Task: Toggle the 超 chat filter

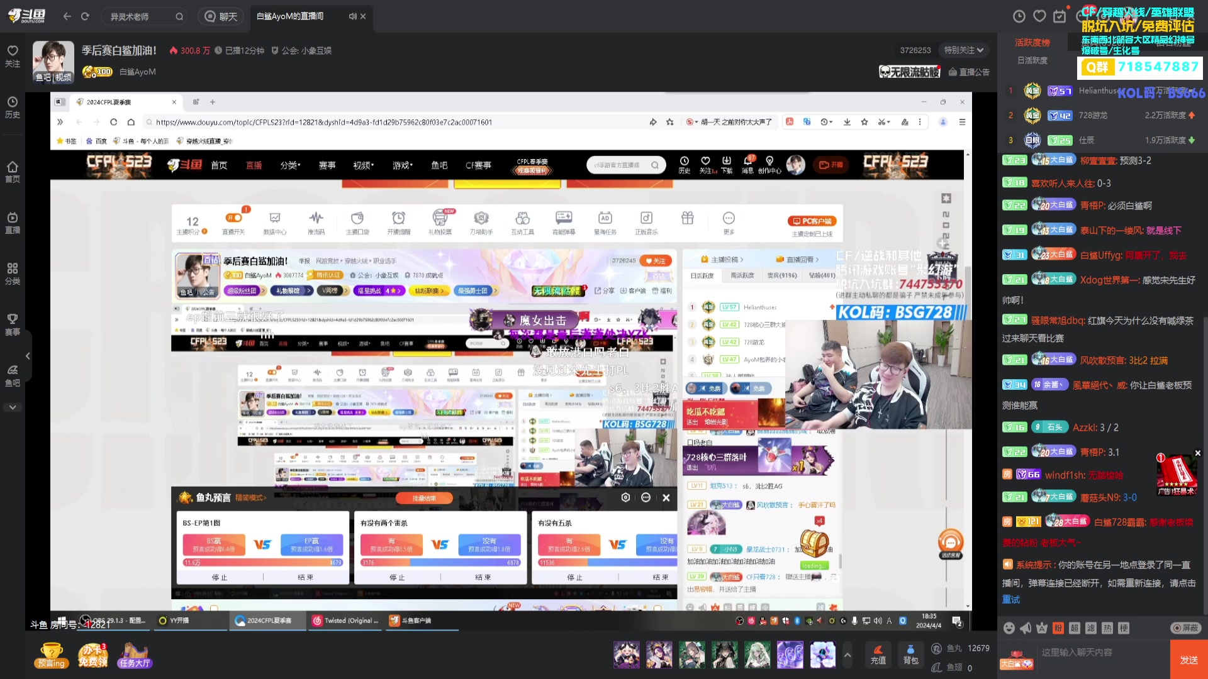Action: click(x=1075, y=628)
